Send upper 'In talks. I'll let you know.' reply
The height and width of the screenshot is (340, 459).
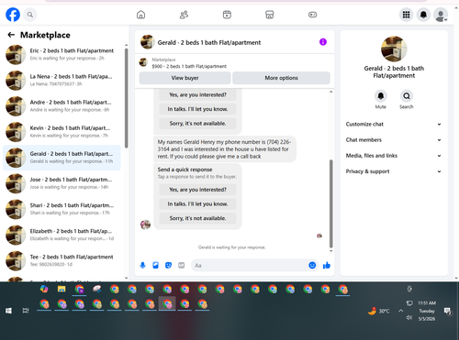click(197, 109)
